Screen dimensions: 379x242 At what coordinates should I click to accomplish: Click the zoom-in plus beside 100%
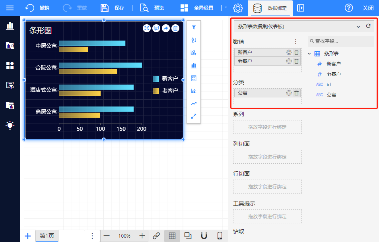142,236
